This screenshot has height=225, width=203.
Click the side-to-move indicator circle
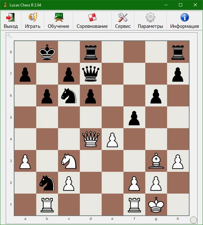pyautogui.click(x=193, y=220)
